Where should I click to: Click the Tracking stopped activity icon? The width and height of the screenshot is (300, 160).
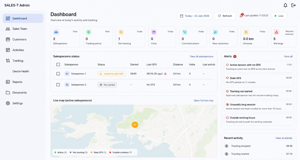coord(226,146)
